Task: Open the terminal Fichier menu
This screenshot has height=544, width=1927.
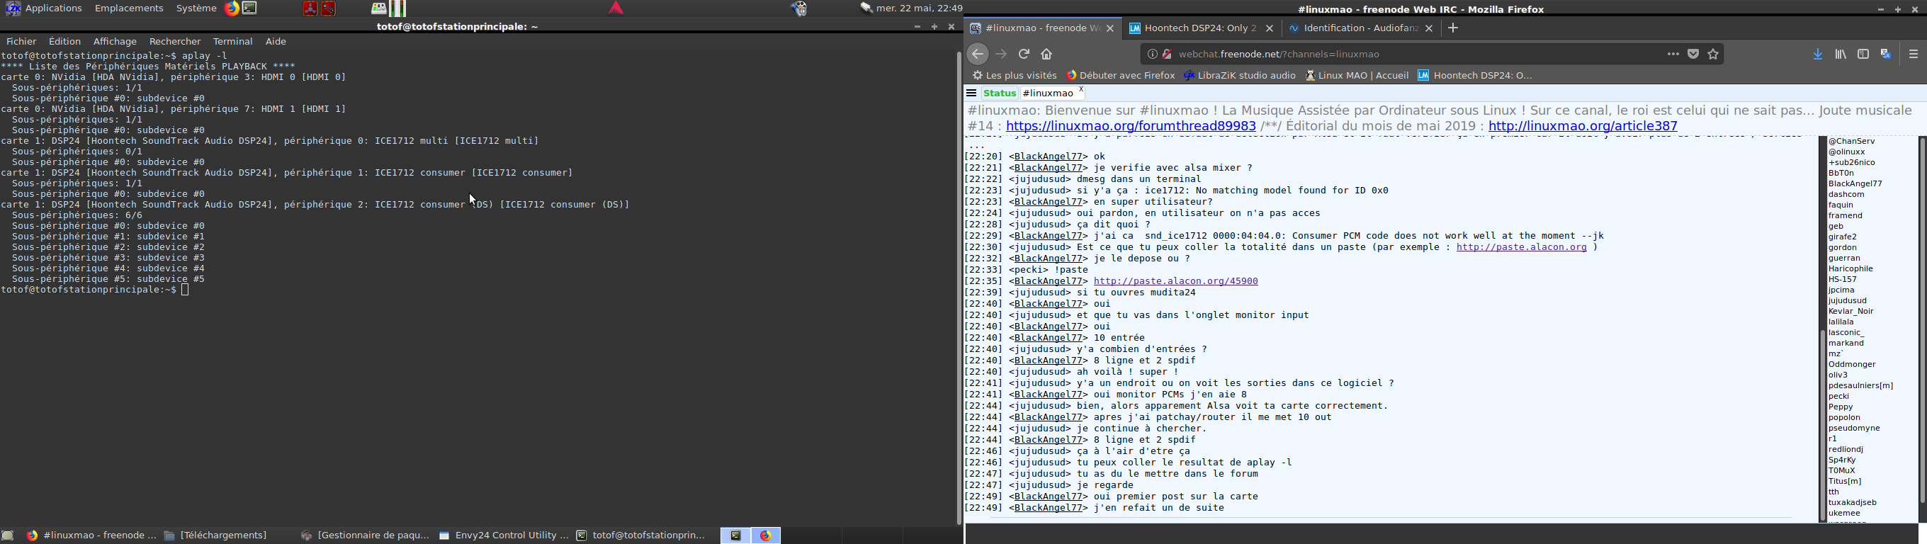Action: pos(22,42)
